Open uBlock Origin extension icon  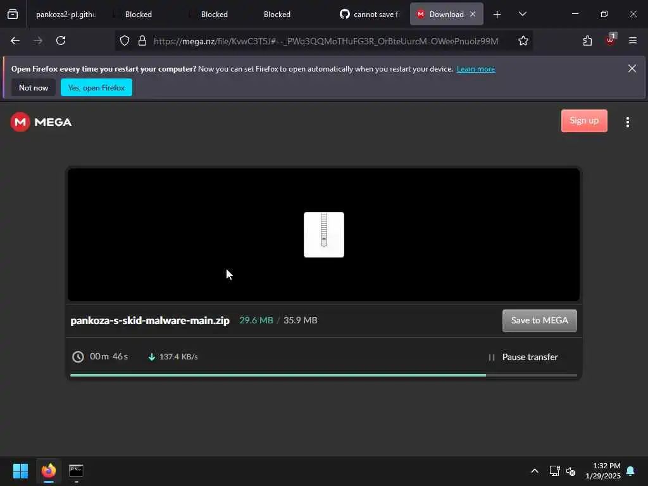click(611, 40)
